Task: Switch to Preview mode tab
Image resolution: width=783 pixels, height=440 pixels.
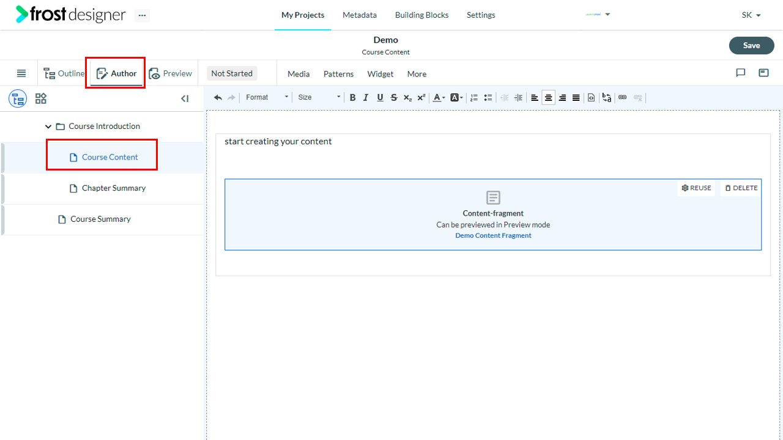Action: point(171,73)
